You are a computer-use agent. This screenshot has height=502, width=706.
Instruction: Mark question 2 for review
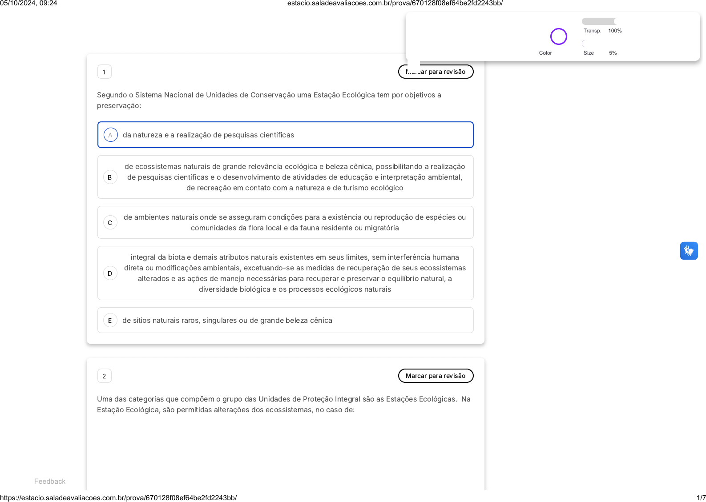pos(436,376)
